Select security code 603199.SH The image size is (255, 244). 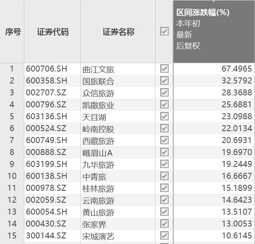tap(47, 164)
